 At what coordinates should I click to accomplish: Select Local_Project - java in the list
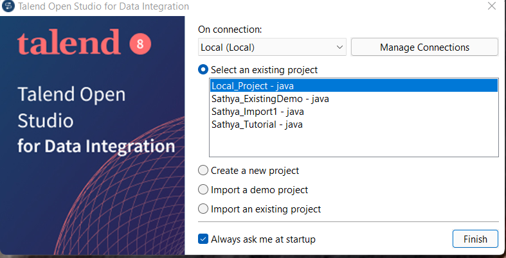click(x=354, y=86)
